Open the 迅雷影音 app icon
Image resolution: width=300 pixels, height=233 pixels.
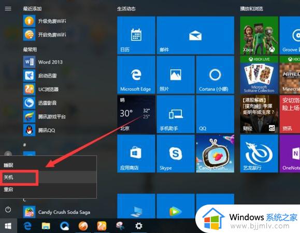[x=29, y=103]
